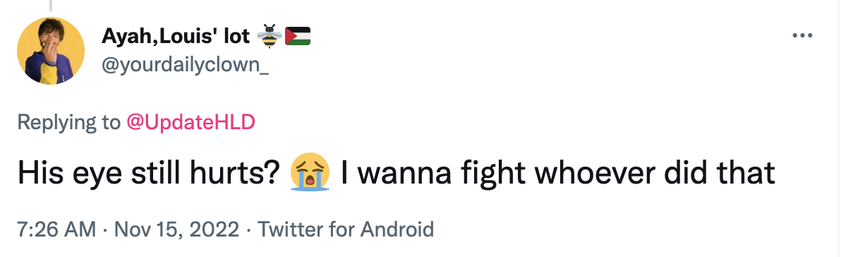The height and width of the screenshot is (257, 841).
Task: Open the Twitter for Android source link
Action: (x=346, y=229)
